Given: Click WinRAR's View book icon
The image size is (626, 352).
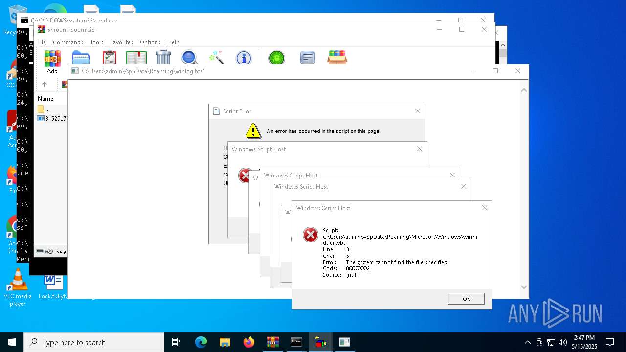Looking at the screenshot, I should (136, 58).
